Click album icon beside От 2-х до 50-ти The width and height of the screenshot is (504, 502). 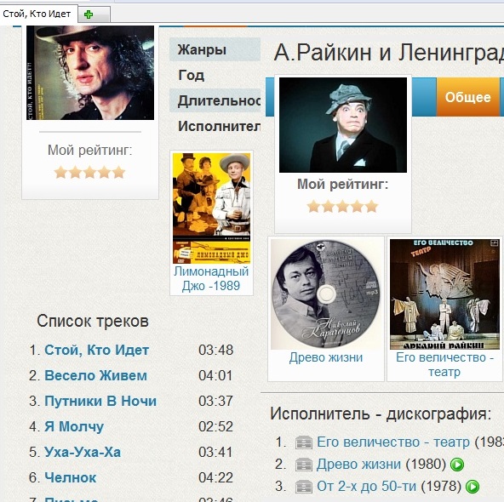click(303, 487)
